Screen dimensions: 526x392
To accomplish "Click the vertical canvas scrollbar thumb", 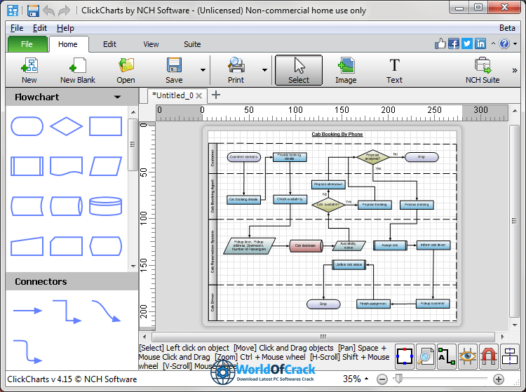I will coord(514,221).
